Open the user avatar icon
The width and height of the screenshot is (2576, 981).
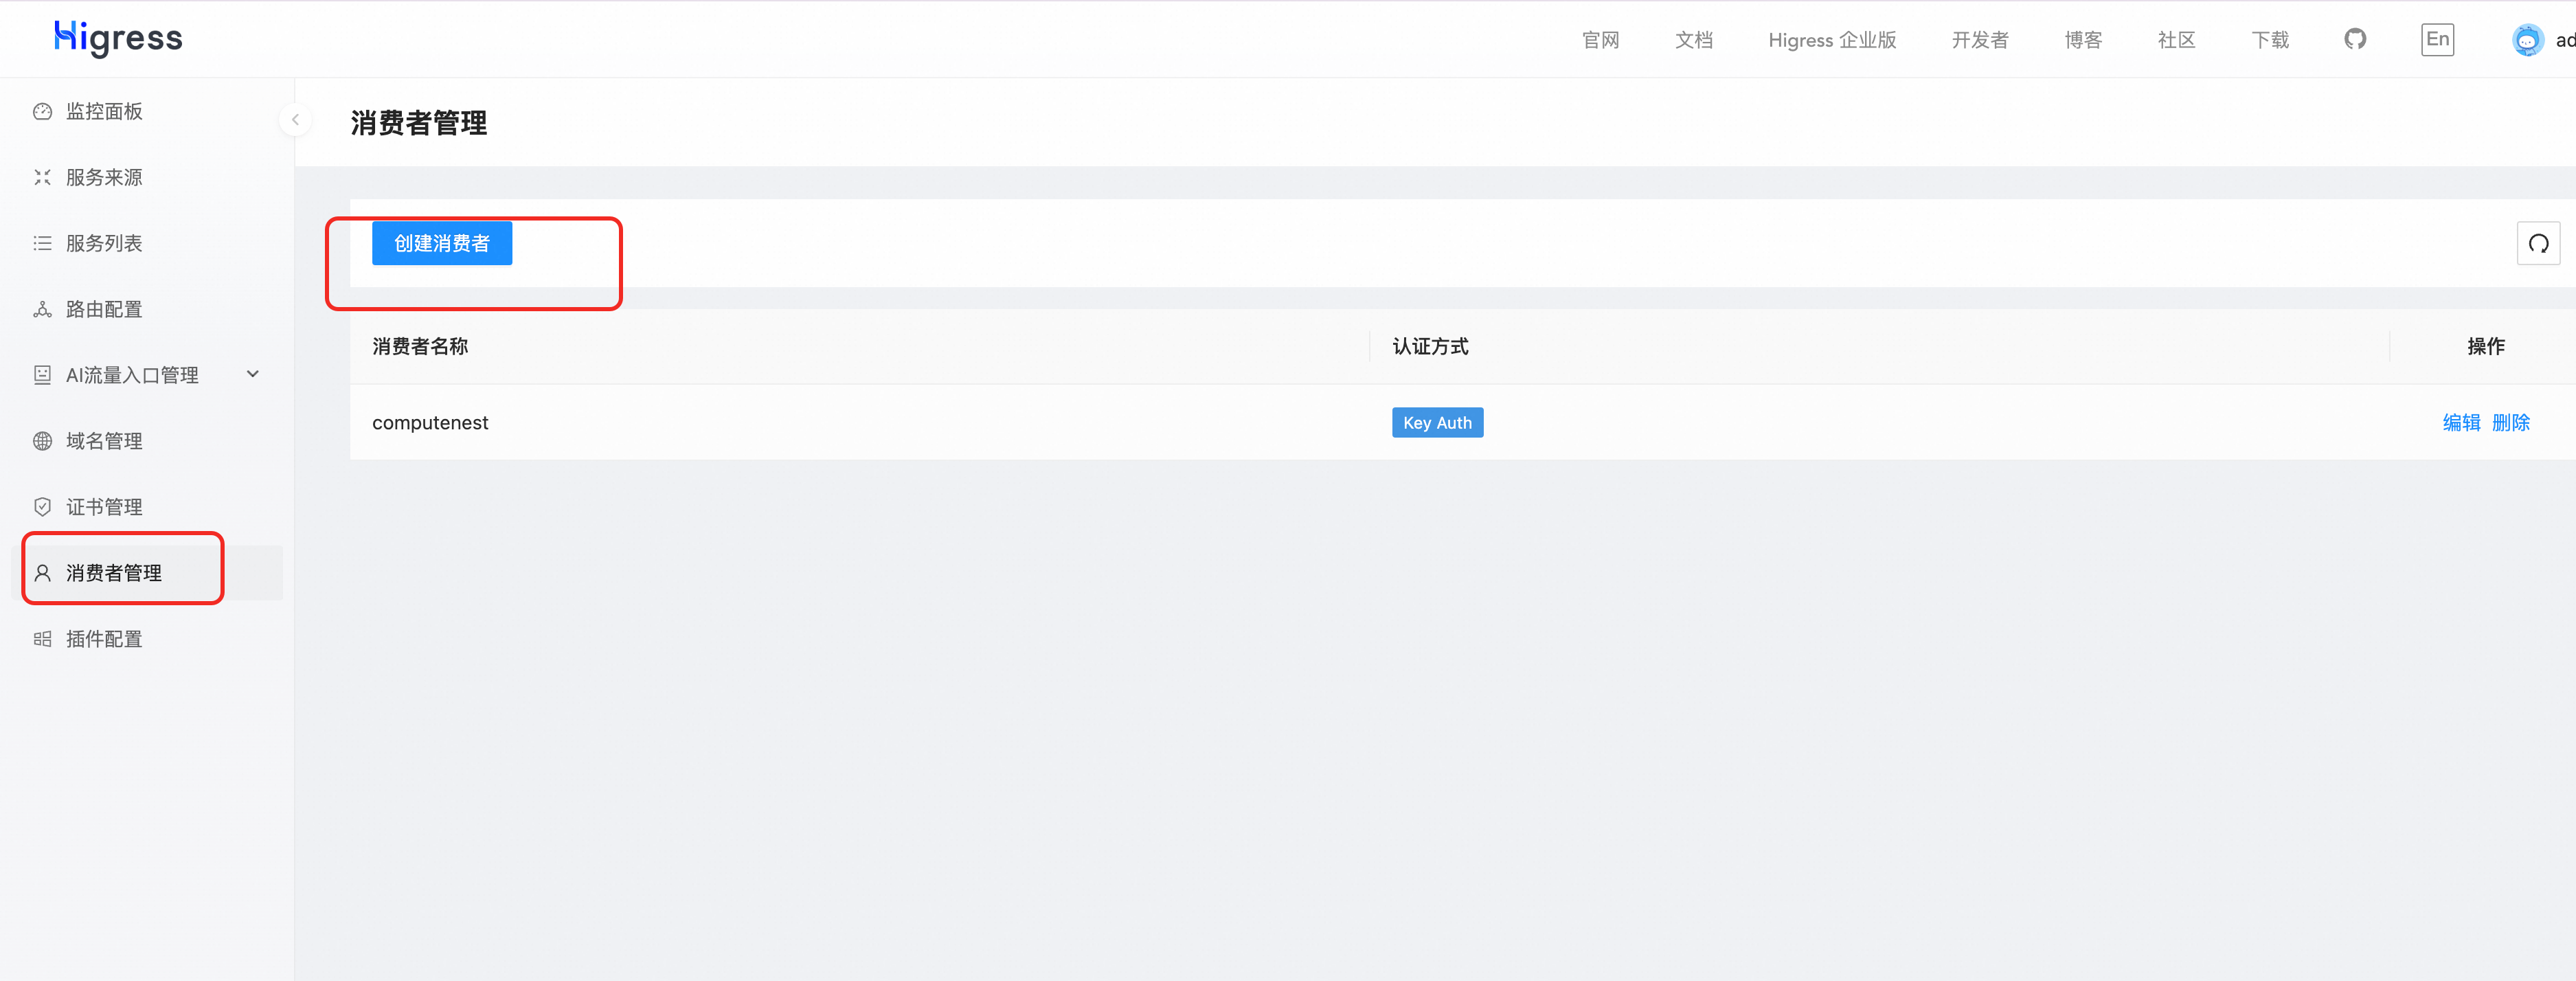point(2526,40)
